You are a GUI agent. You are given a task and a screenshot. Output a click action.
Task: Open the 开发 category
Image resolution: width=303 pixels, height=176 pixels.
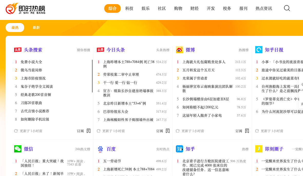point(211,8)
